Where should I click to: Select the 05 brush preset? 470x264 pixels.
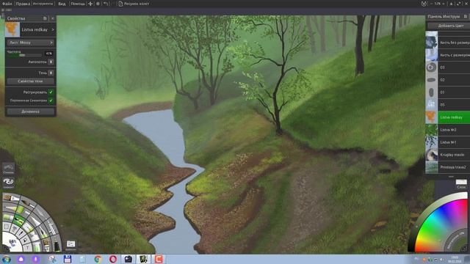click(448, 105)
